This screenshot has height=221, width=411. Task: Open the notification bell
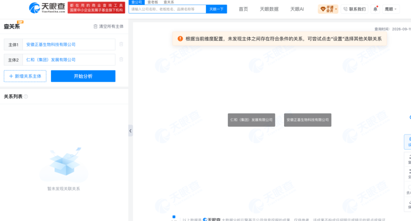[375, 9]
